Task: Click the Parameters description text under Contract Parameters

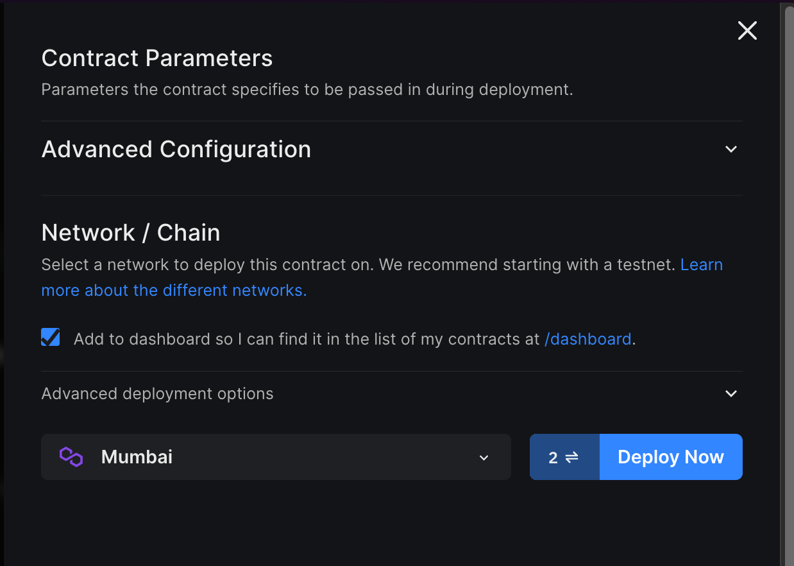Action: 307,89
